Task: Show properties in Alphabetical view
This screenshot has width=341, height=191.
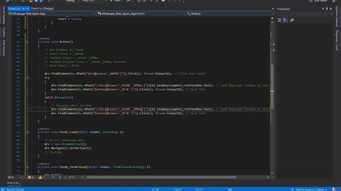Action: click(x=286, y=20)
